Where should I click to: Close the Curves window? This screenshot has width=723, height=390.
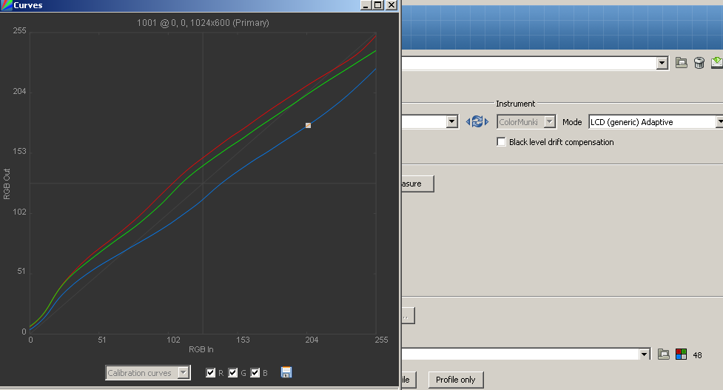point(391,5)
